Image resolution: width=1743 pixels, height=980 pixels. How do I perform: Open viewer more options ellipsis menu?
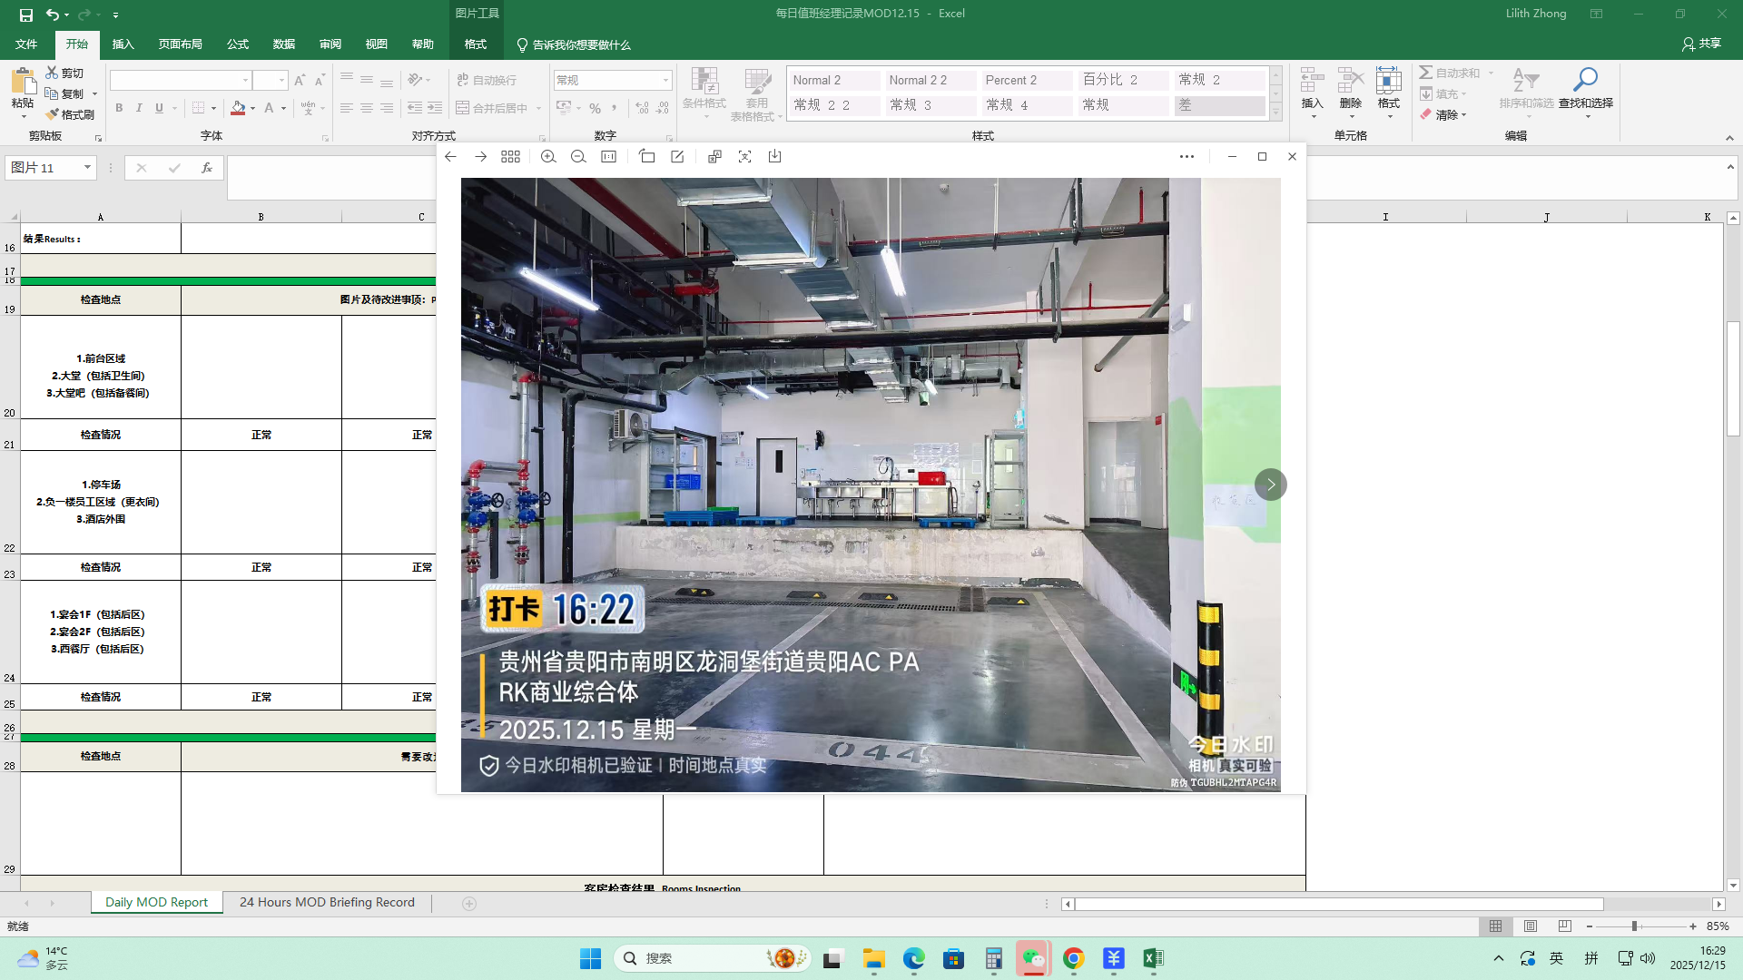1187,156
